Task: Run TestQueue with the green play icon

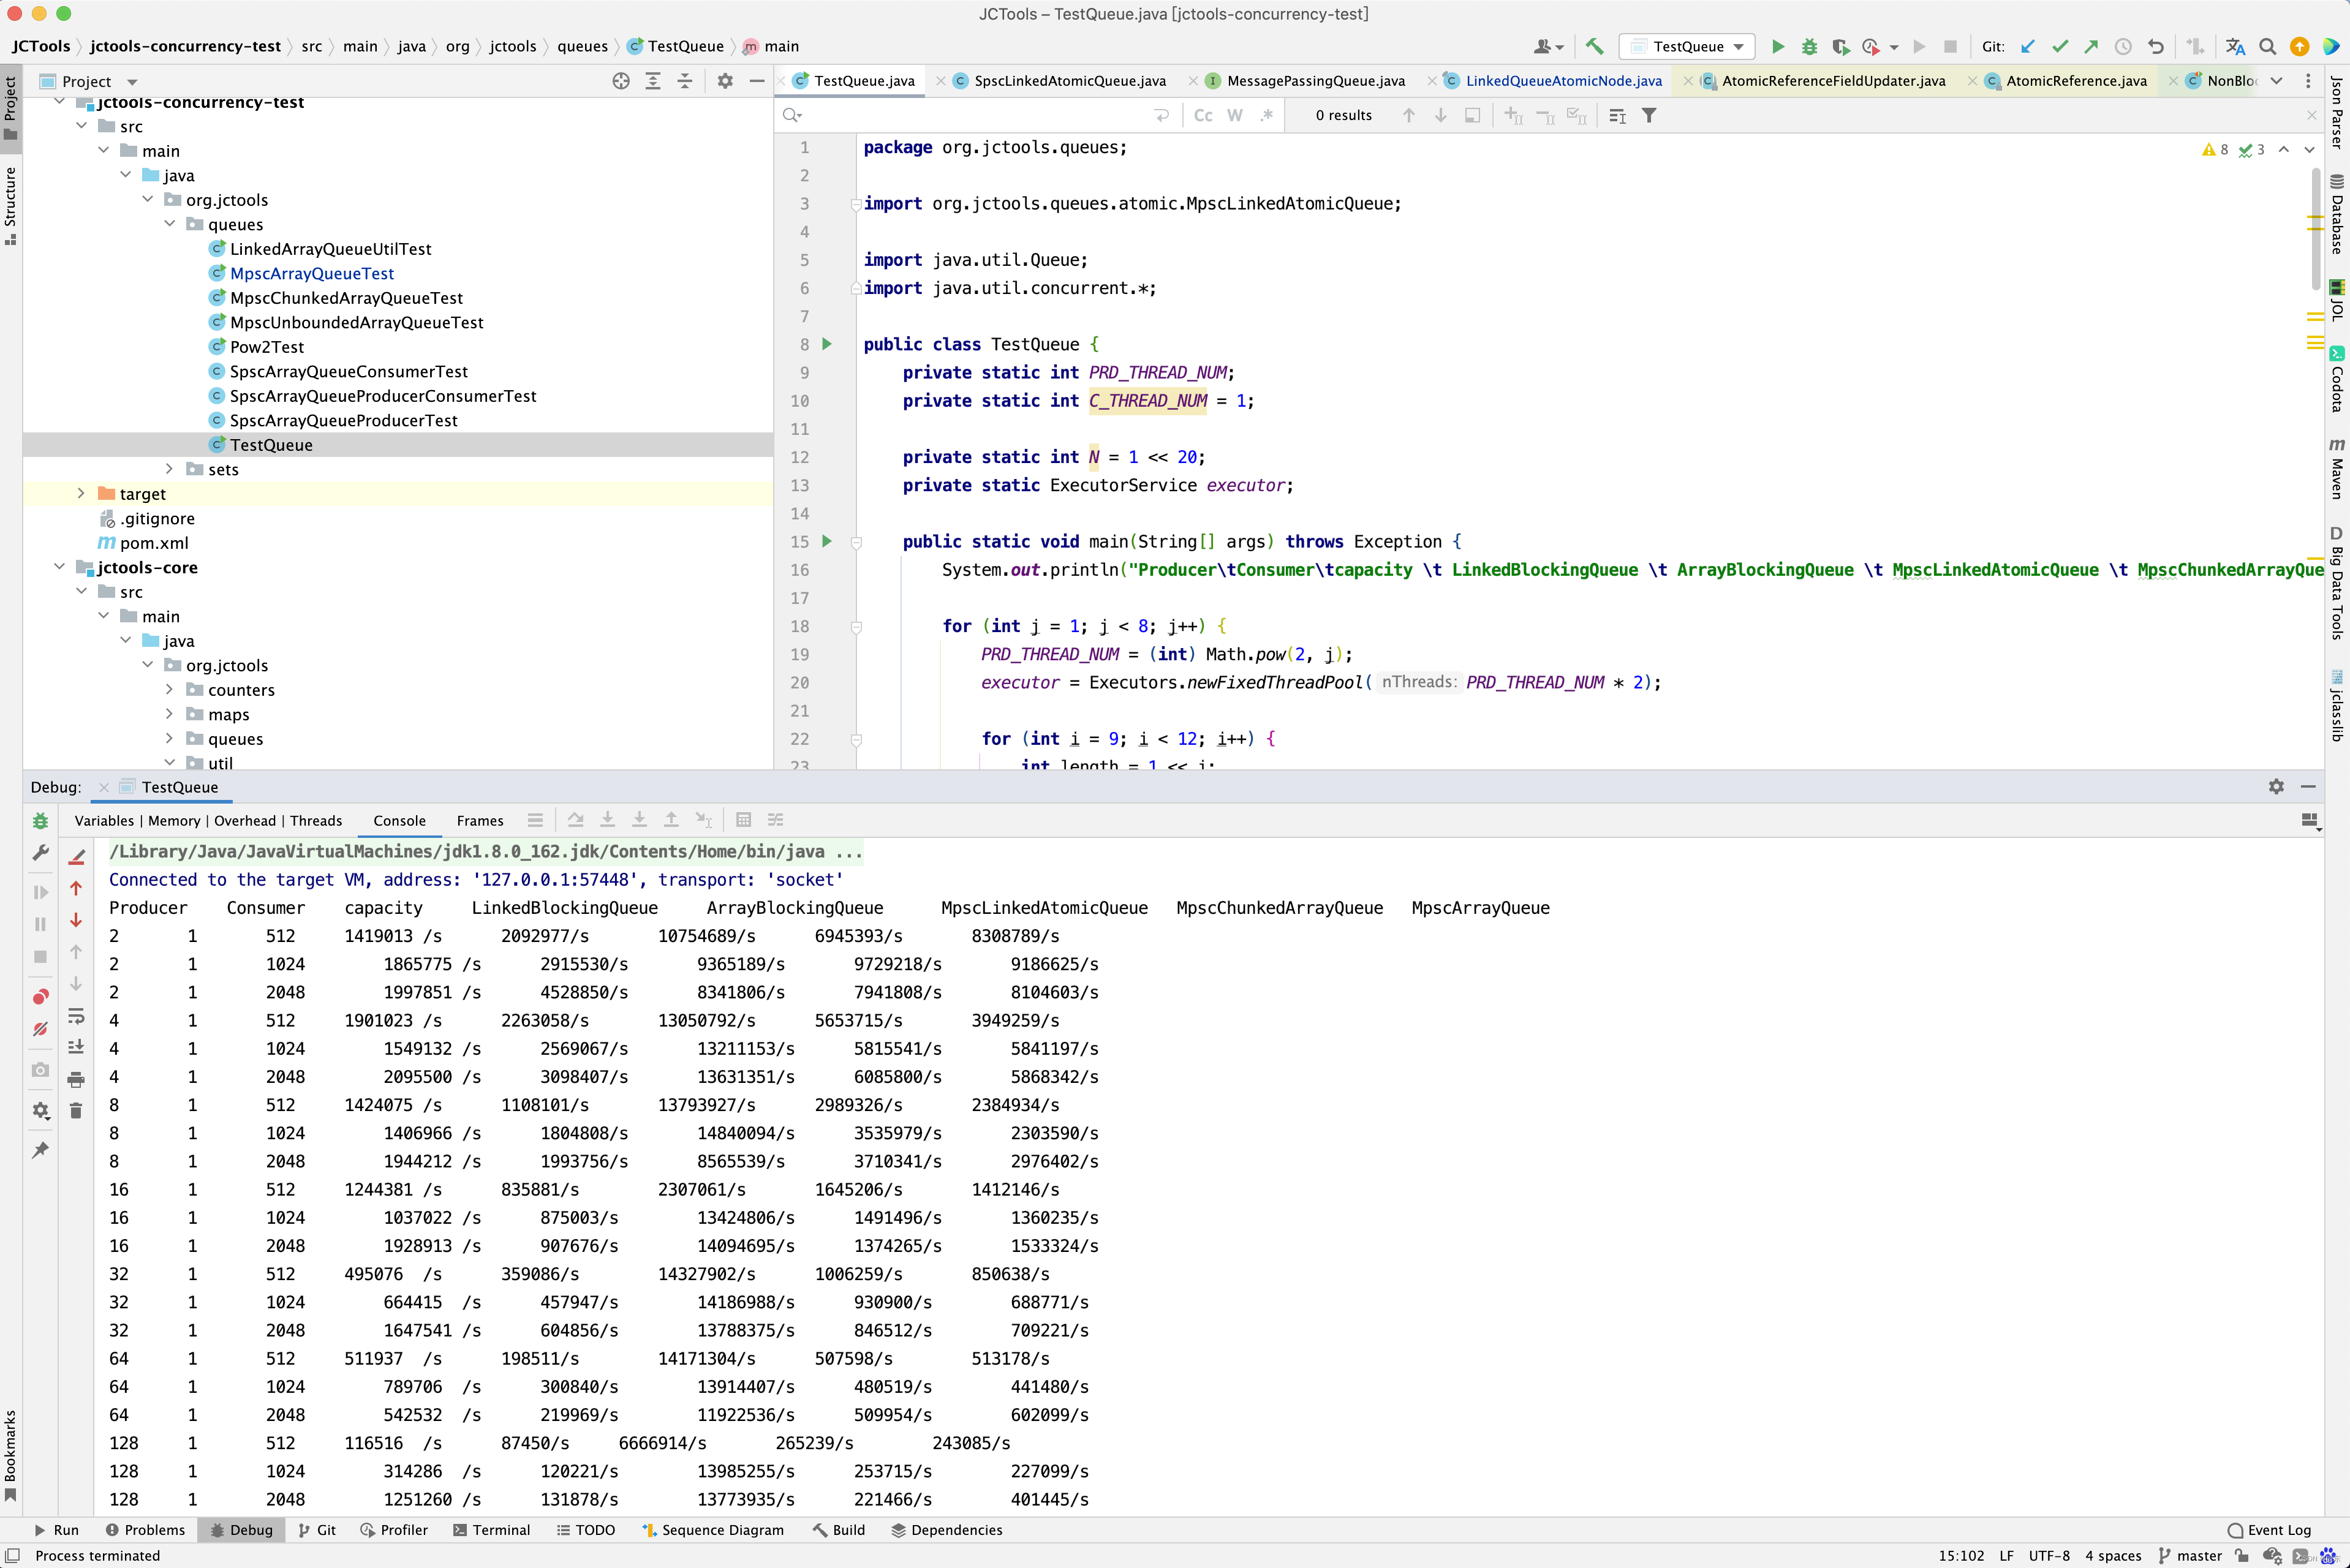Action: coord(1778,46)
